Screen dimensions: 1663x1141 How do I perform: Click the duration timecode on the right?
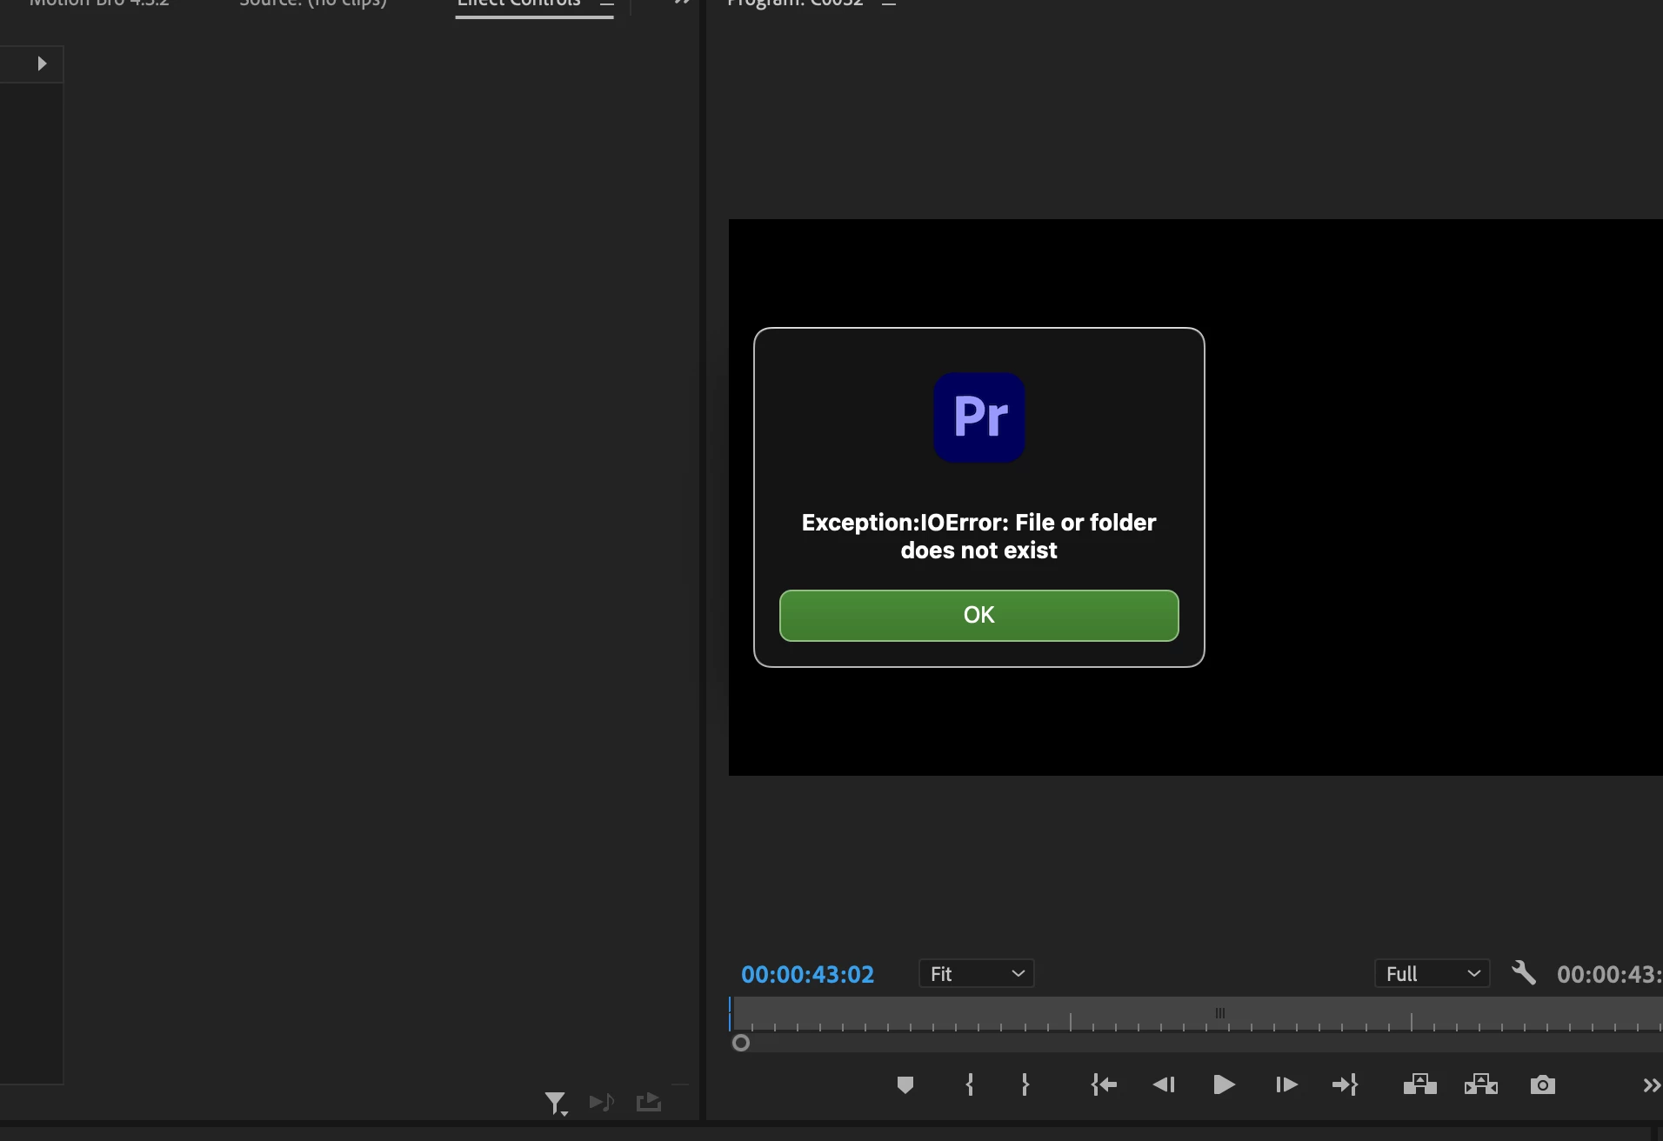[1609, 974]
